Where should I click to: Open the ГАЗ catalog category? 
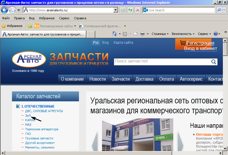(28, 134)
